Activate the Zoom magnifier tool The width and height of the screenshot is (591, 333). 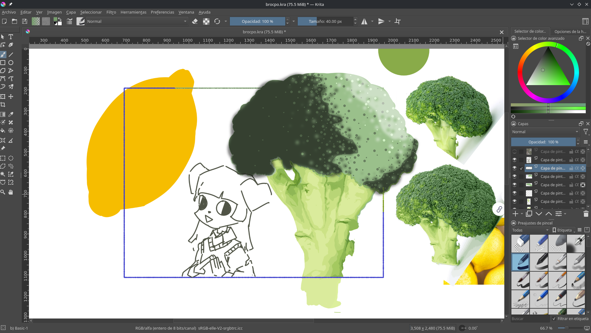(3, 192)
